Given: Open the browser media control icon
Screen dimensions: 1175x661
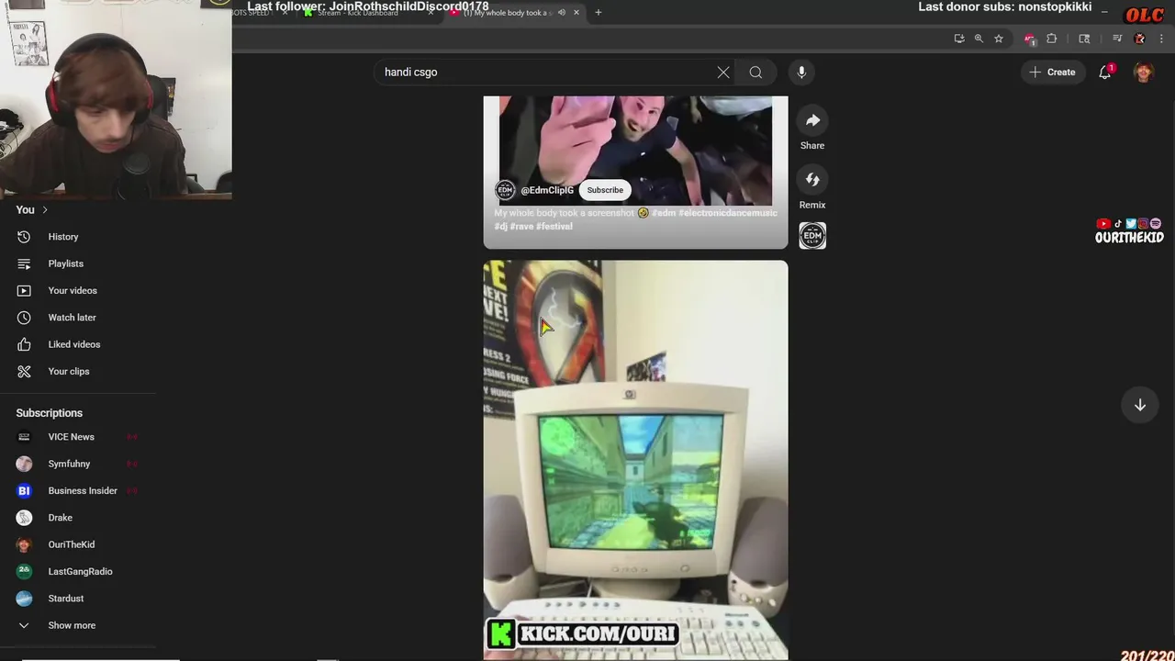Looking at the screenshot, I should (x=1117, y=39).
